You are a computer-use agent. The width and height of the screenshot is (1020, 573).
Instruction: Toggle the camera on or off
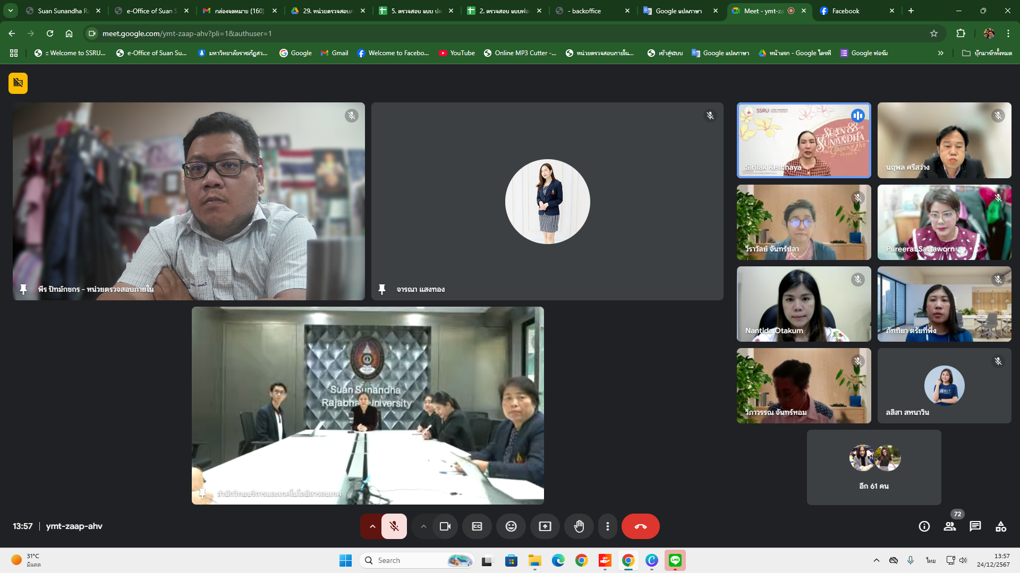click(x=445, y=526)
